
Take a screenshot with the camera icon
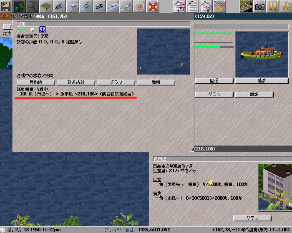(x=259, y=6)
